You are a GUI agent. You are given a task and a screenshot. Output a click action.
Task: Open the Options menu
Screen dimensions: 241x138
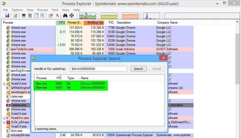(x=17, y=10)
